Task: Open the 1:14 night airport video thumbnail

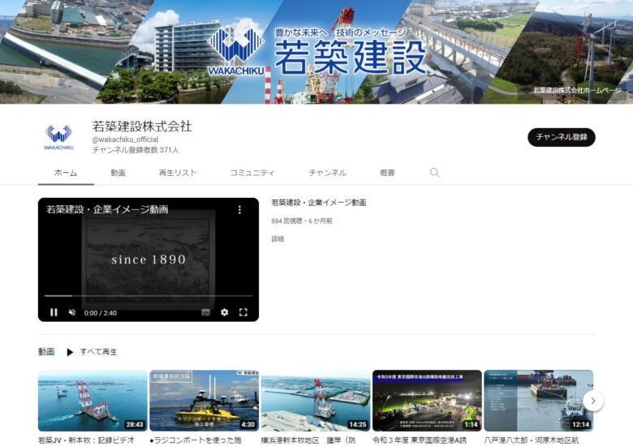Action: 427,401
